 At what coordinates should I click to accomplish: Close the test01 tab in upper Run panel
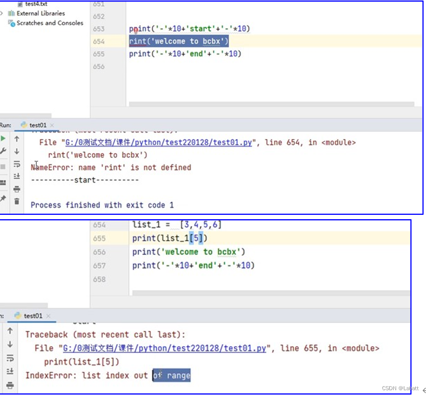click(x=52, y=125)
